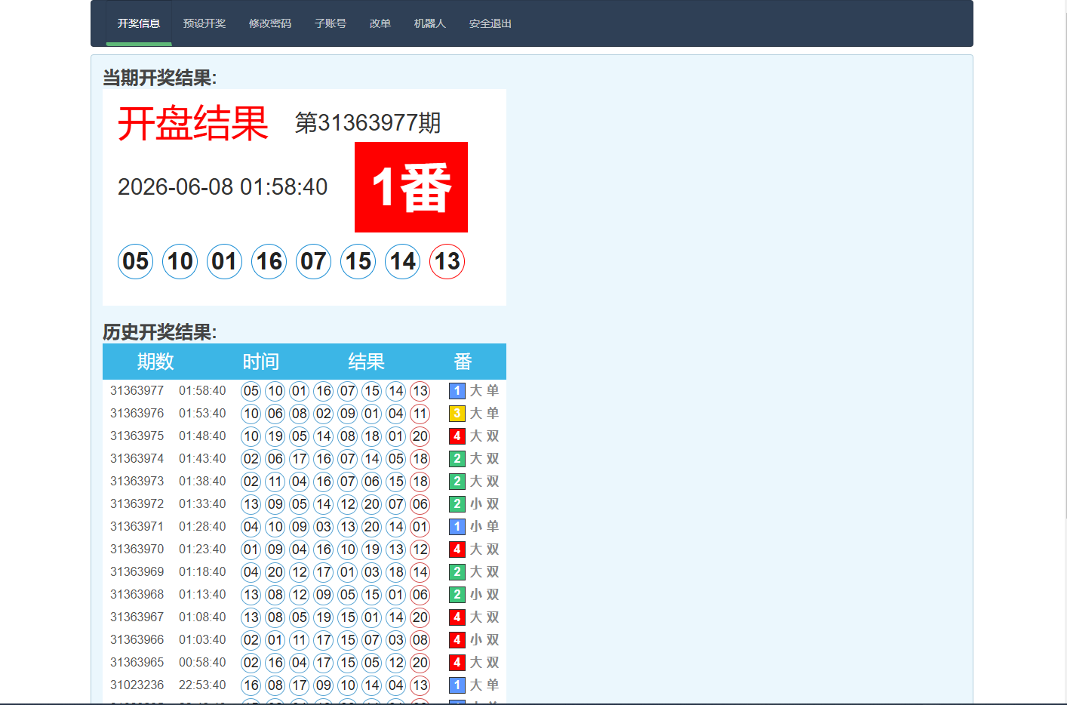Select period number 31363970 in history
Screen dimensions: 1067x705
(x=137, y=550)
